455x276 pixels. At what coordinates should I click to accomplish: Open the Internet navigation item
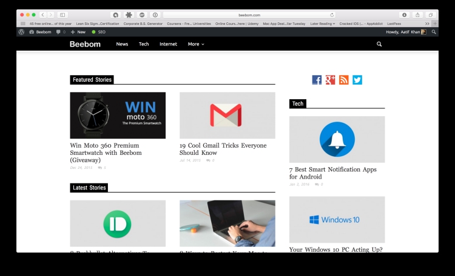(x=168, y=44)
